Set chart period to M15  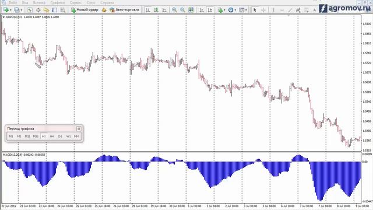pos(27,136)
